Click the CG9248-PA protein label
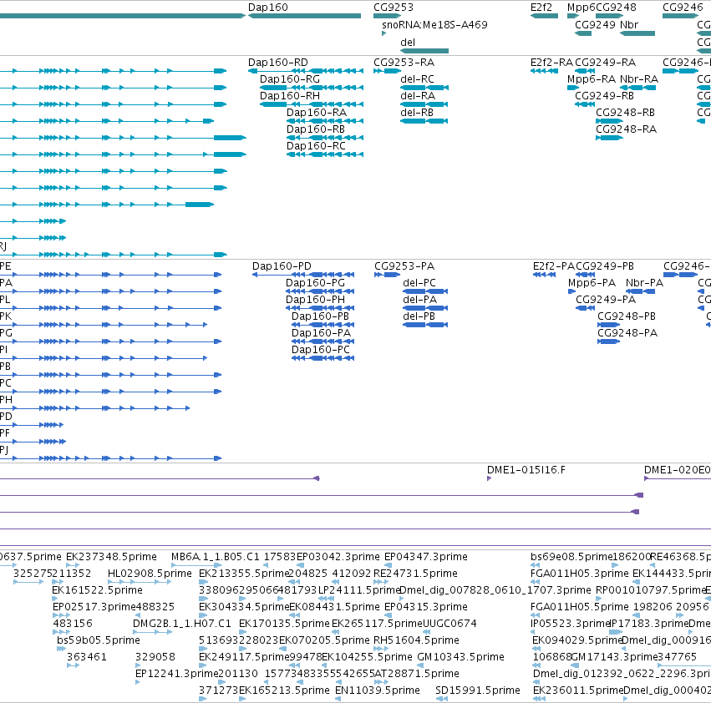 click(627, 334)
